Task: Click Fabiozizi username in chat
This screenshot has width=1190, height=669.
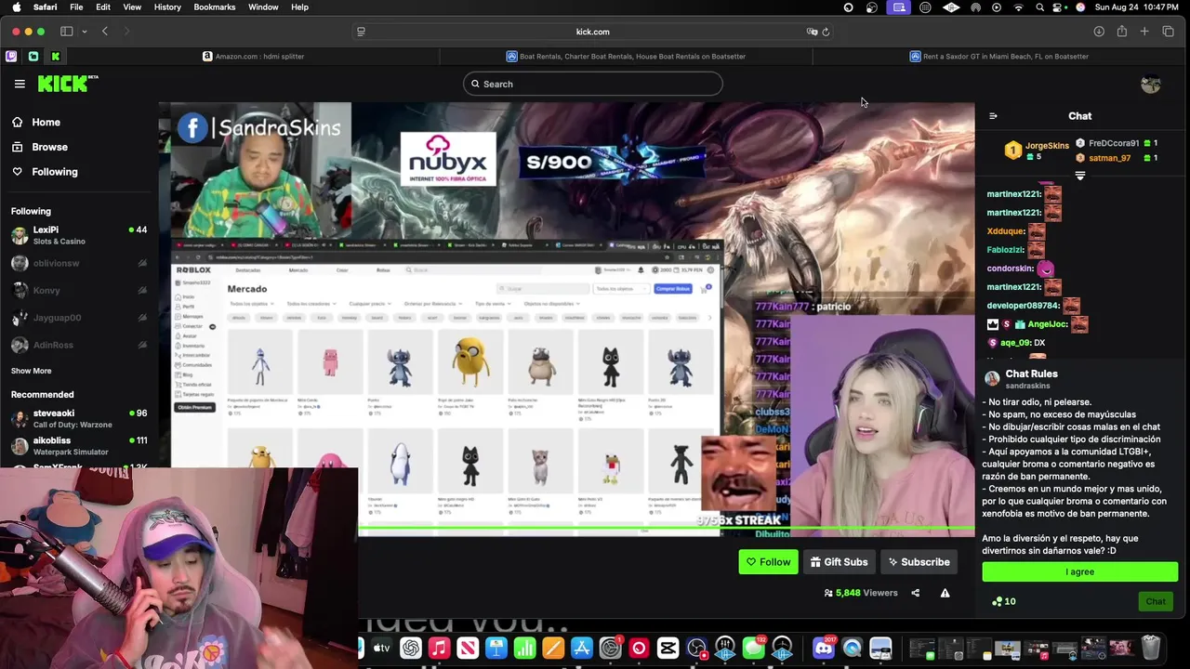Action: (x=1006, y=250)
